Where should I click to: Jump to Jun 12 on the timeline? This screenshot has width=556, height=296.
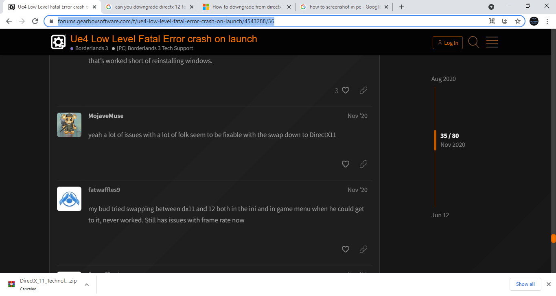440,215
